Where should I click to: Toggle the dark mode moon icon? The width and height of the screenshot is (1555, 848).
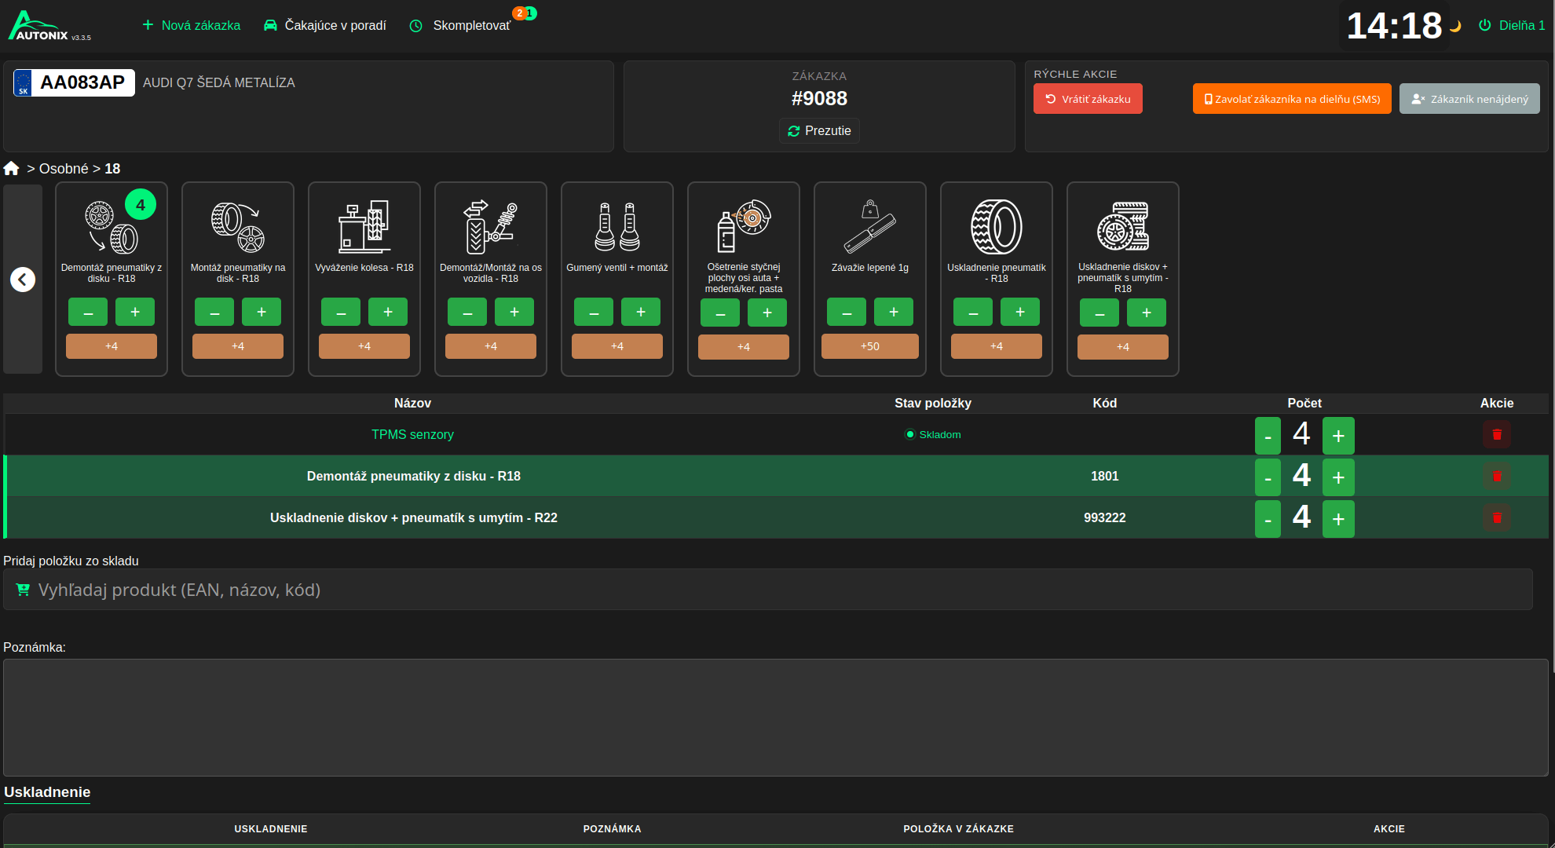pyautogui.click(x=1455, y=26)
